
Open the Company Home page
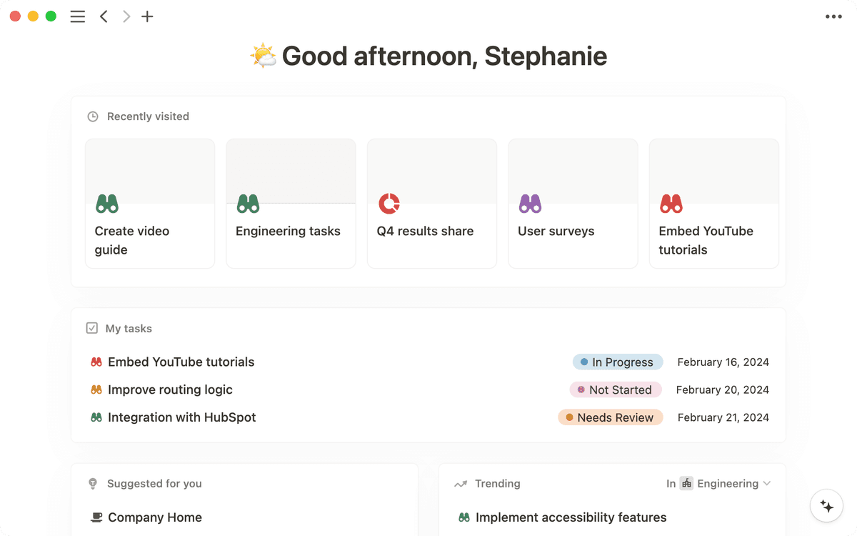pos(155,517)
